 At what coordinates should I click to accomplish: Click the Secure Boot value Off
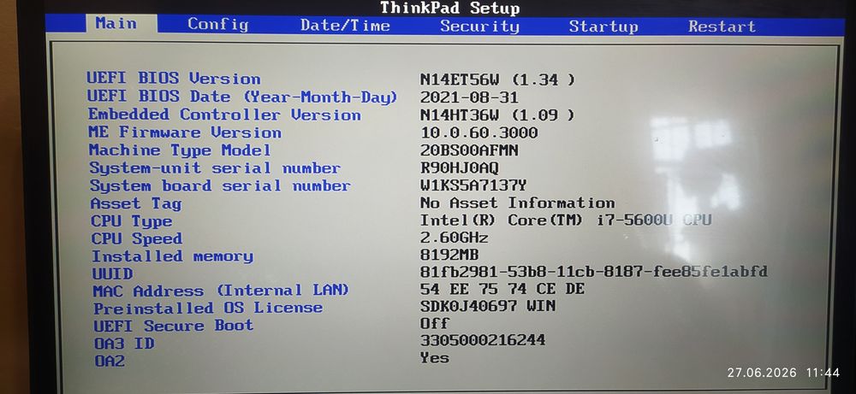coord(435,323)
